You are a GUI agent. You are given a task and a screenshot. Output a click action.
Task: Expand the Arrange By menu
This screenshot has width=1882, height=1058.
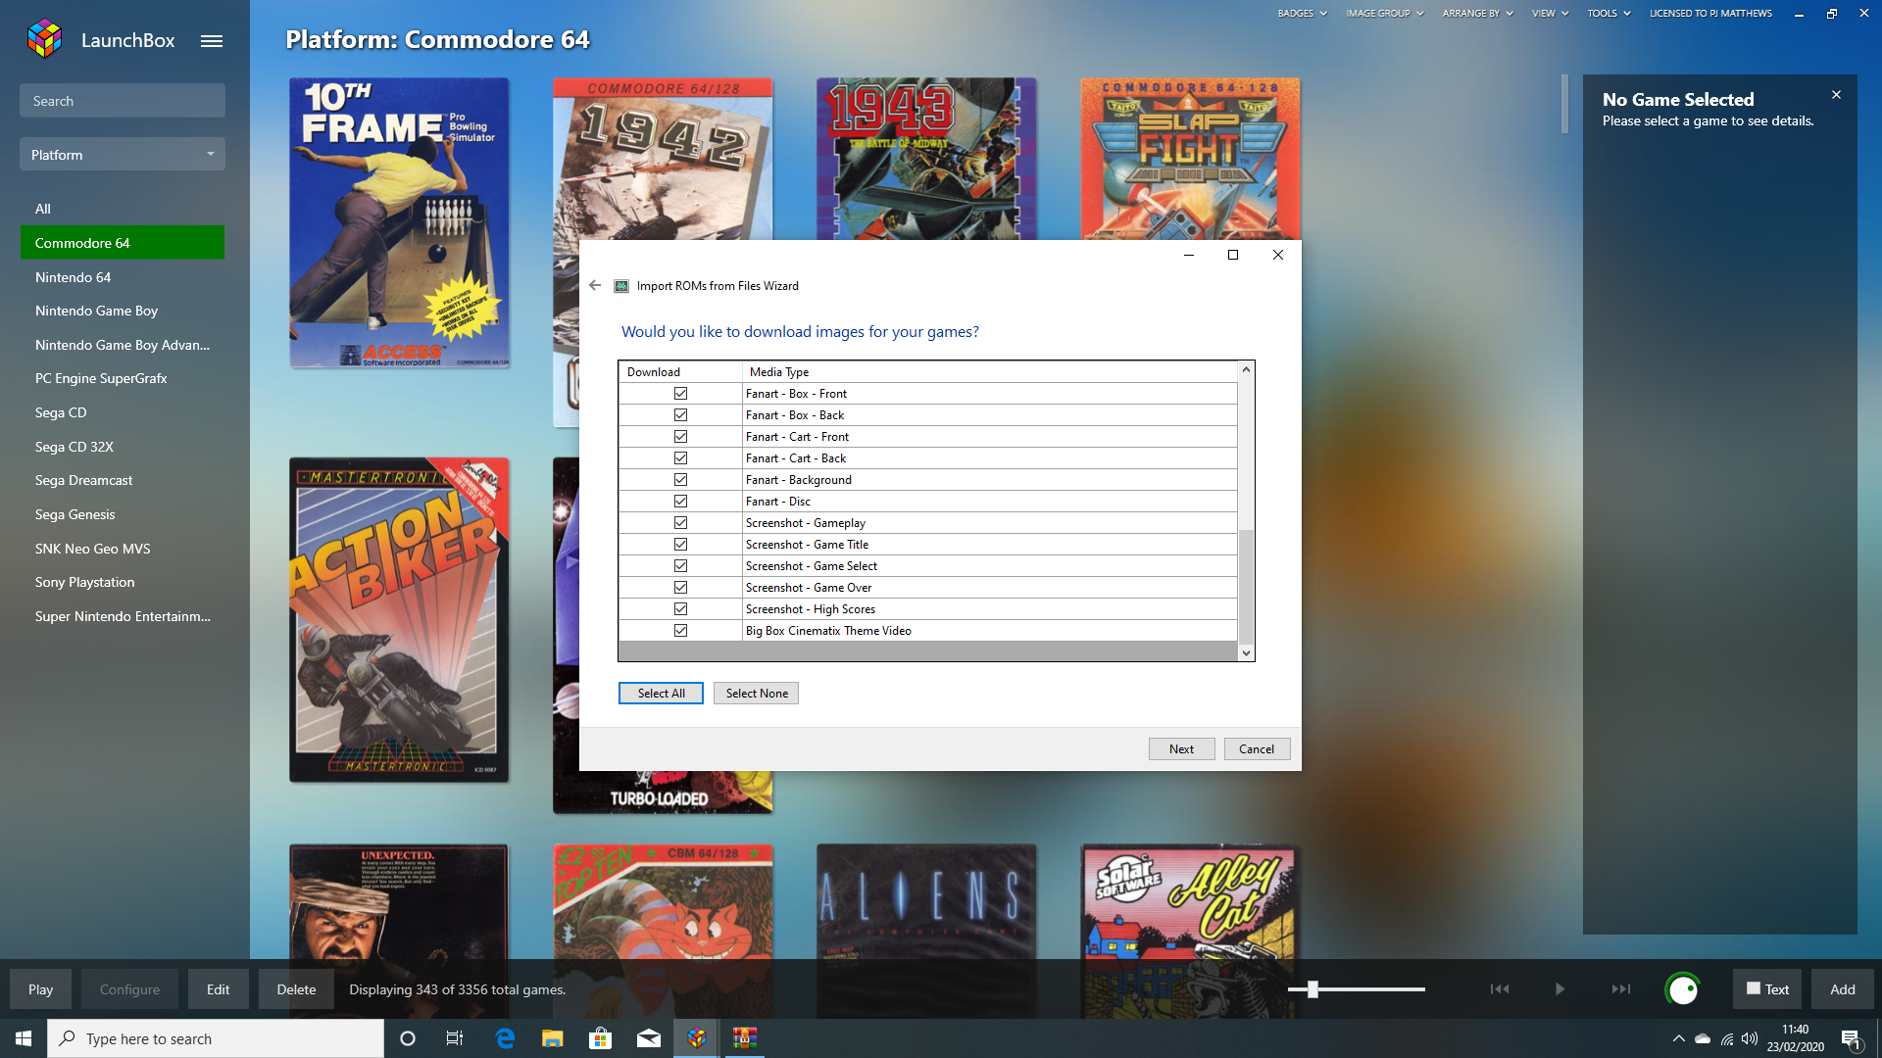(1477, 14)
